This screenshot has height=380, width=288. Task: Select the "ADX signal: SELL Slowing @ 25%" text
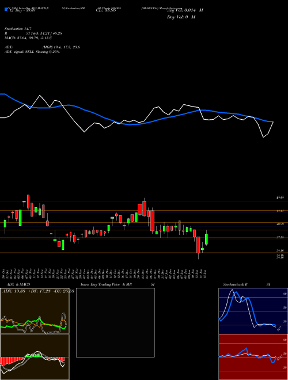tap(32, 52)
